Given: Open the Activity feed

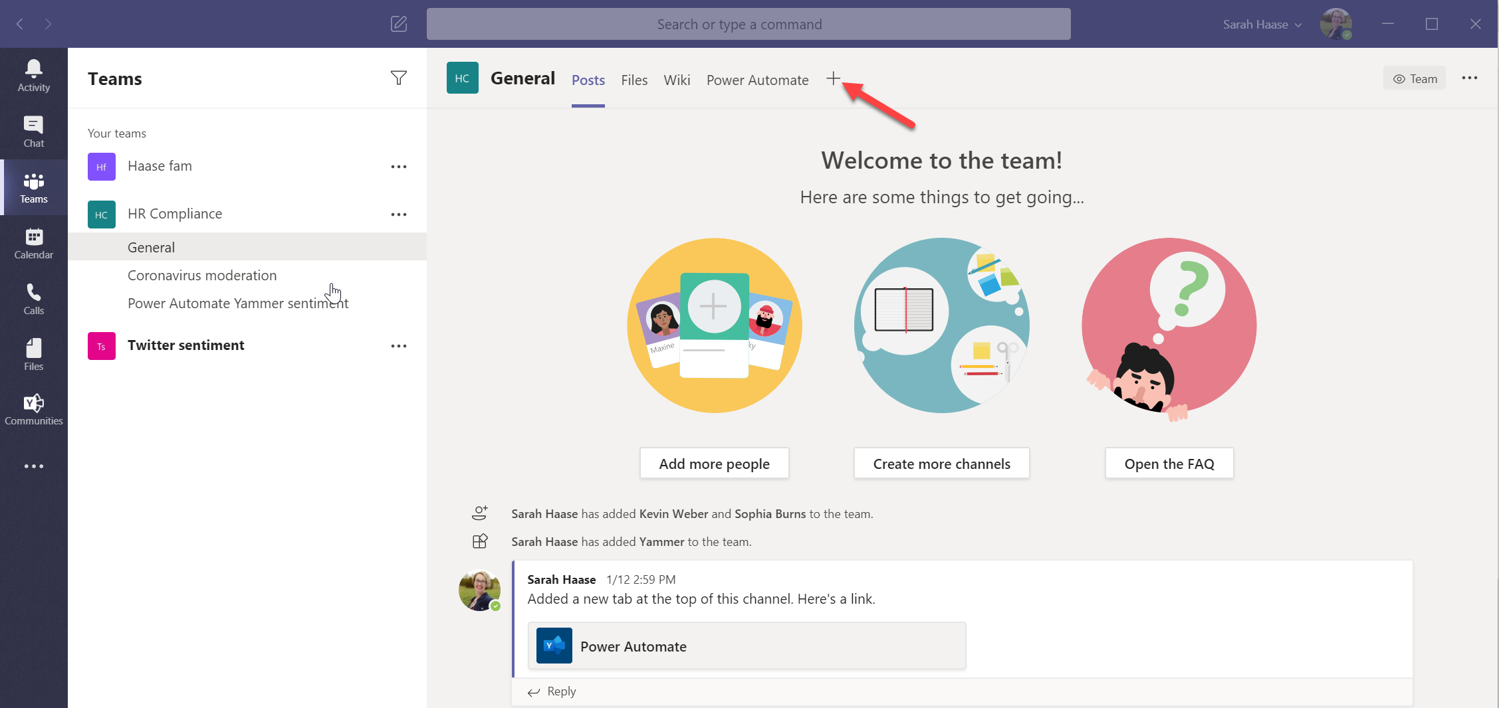Looking at the screenshot, I should pos(33,74).
